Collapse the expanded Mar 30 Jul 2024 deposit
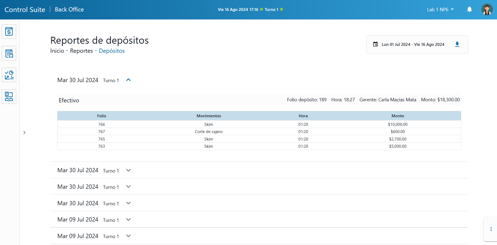 point(128,80)
